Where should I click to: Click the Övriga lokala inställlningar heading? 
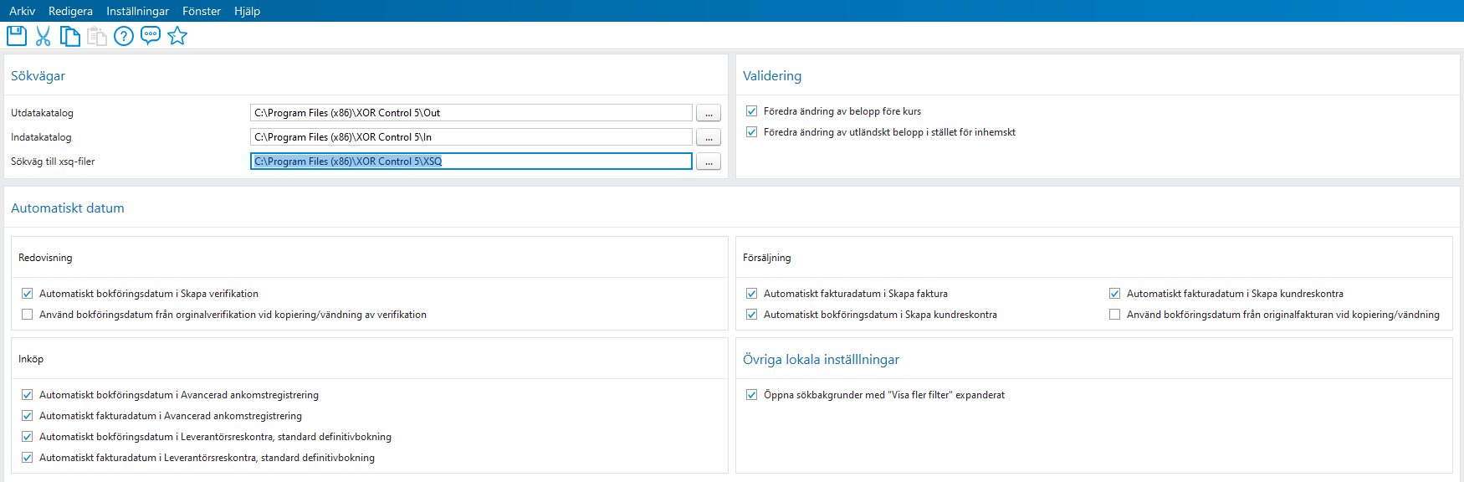tap(821, 360)
